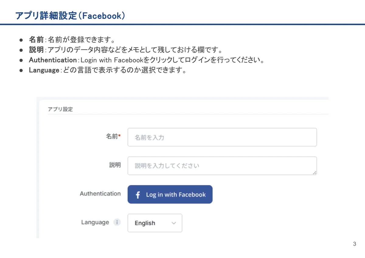The image size is (365, 258).
Task: Click the description field resize handle
Action: coord(314,172)
